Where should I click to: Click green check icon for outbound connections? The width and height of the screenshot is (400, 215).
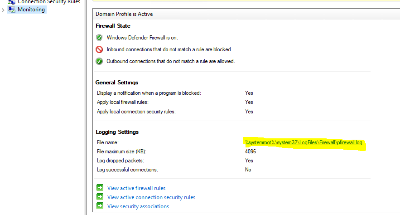(x=99, y=61)
